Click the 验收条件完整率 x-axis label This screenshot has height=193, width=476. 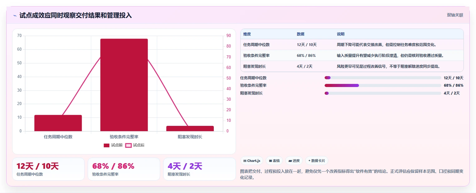click(x=124, y=137)
